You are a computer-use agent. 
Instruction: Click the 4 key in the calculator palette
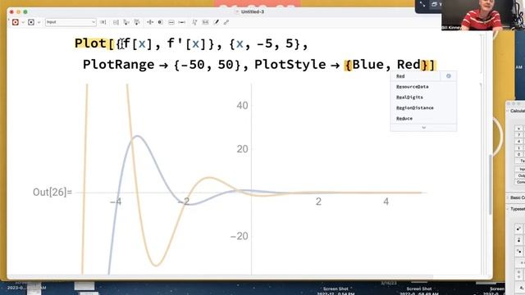click(518, 141)
